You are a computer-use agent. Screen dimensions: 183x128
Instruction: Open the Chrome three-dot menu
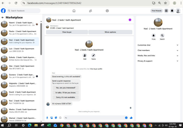click(x=181, y=3)
